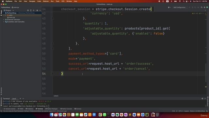Click Search Everywhere magnifier icon
This screenshot has height=118, width=209.
(202, 7)
